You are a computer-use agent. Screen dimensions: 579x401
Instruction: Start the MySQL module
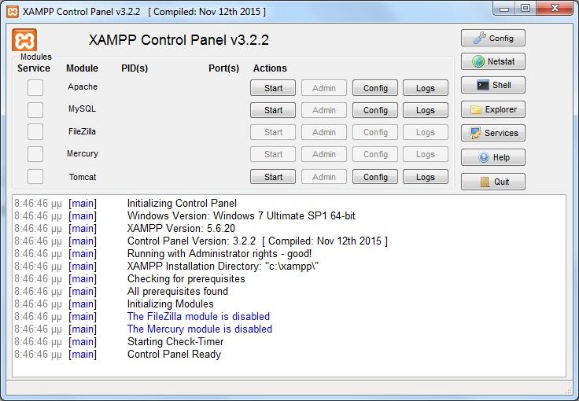[x=273, y=110]
